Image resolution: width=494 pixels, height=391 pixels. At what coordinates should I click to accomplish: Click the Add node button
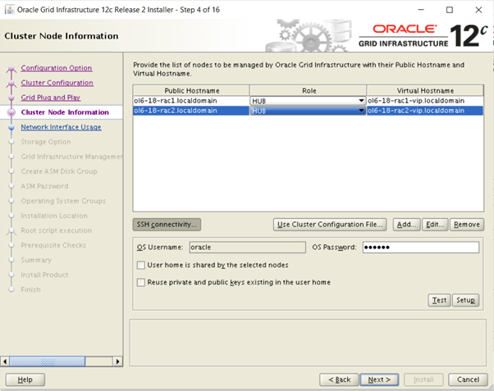(407, 224)
